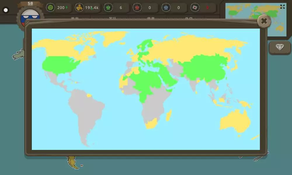Click the 200 happiness value

point(61,8)
